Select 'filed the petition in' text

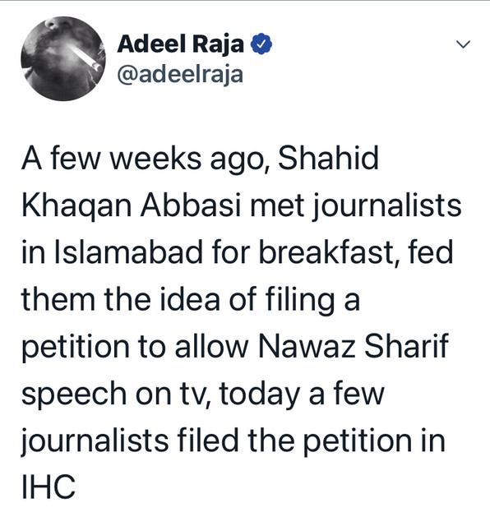point(311,440)
